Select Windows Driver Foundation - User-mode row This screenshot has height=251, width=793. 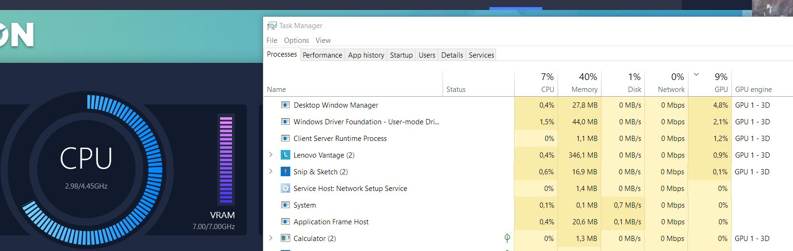tap(528, 121)
